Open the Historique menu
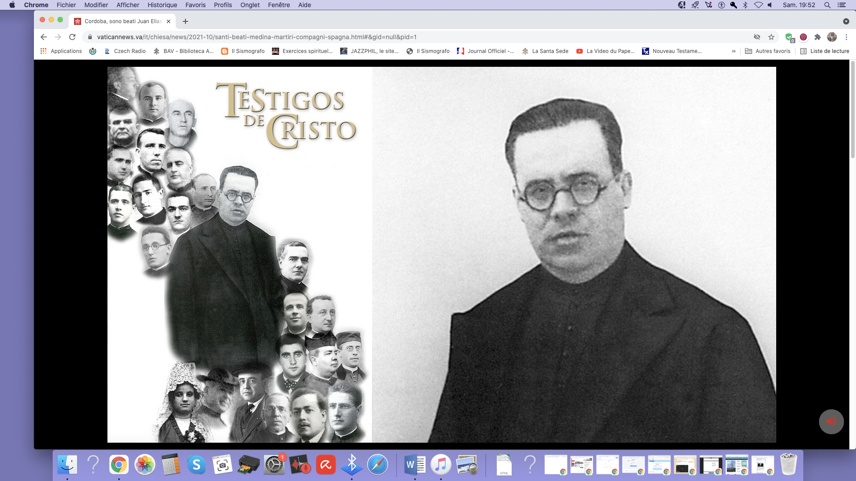856x481 pixels. [162, 5]
